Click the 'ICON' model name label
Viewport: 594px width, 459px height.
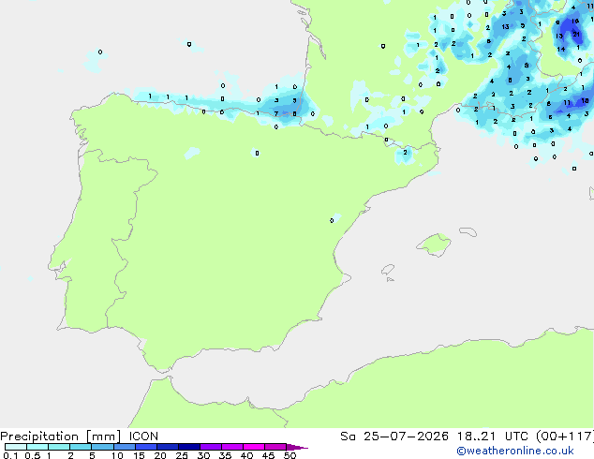(x=143, y=437)
